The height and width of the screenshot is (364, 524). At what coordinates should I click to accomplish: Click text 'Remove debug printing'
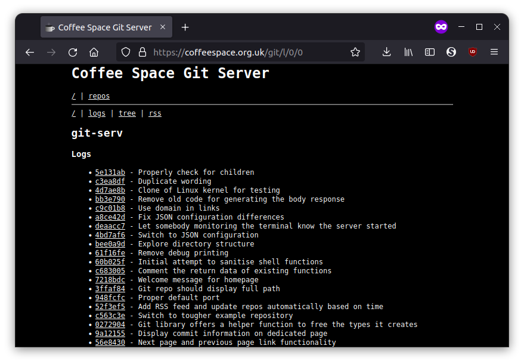click(183, 253)
